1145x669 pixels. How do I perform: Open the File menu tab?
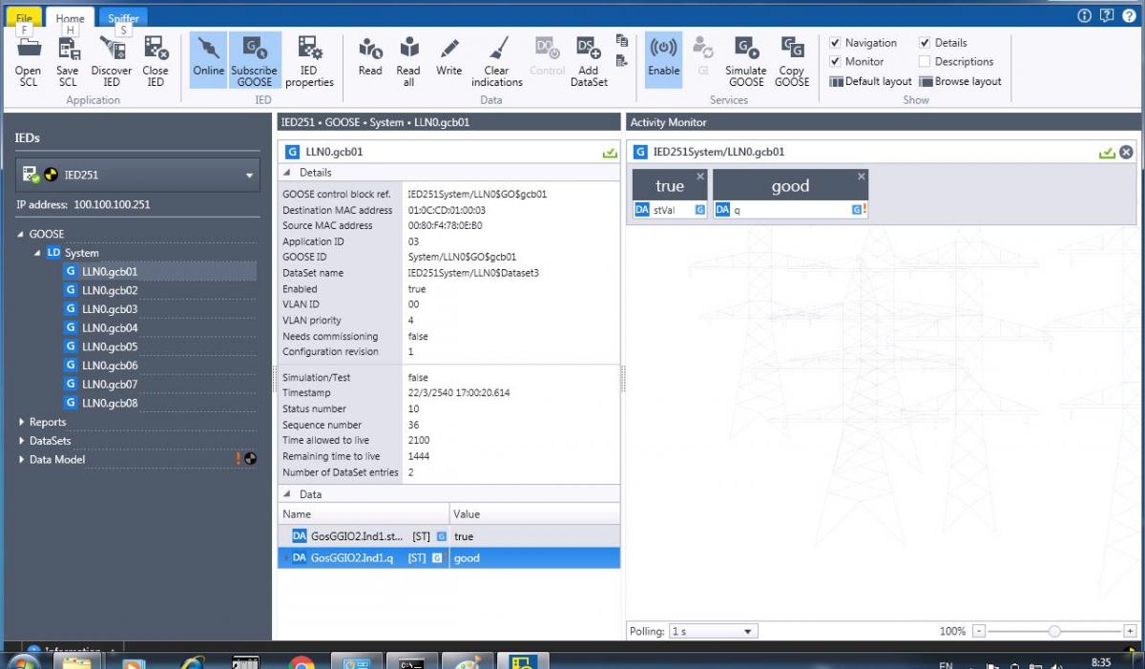[x=24, y=17]
